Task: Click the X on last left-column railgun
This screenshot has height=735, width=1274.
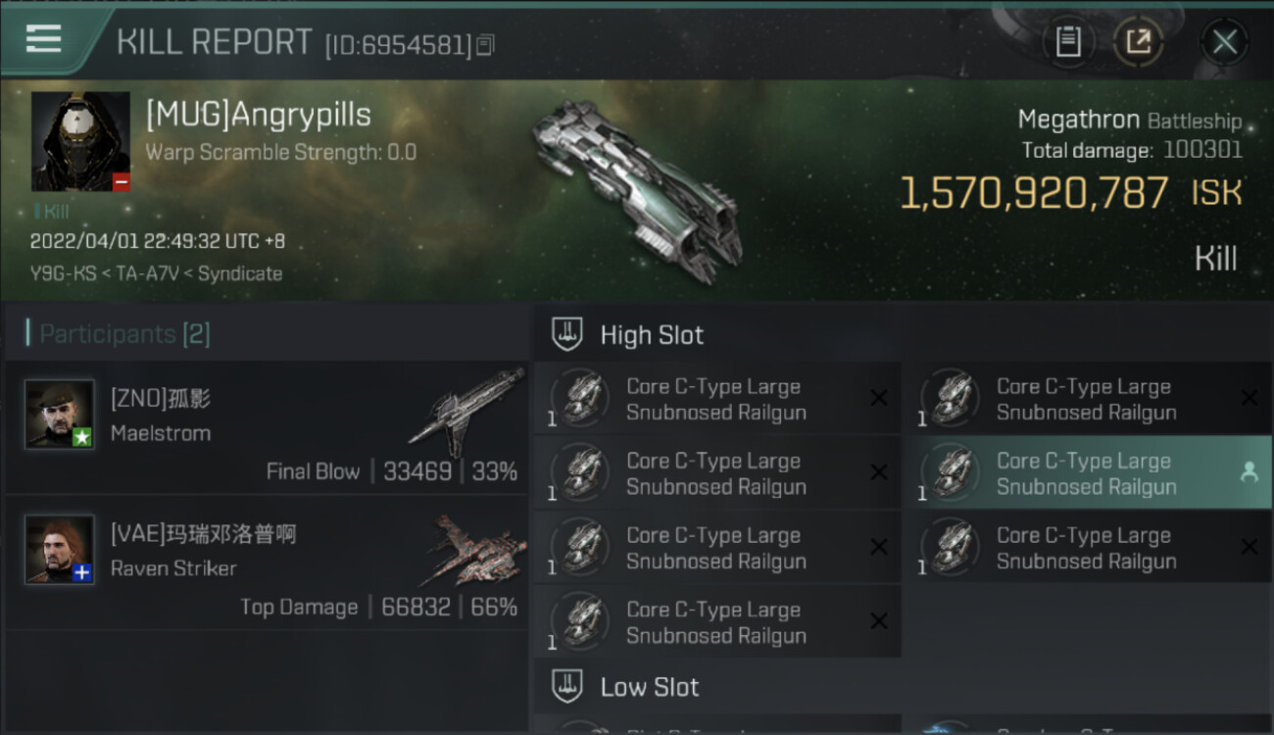Action: (x=879, y=621)
